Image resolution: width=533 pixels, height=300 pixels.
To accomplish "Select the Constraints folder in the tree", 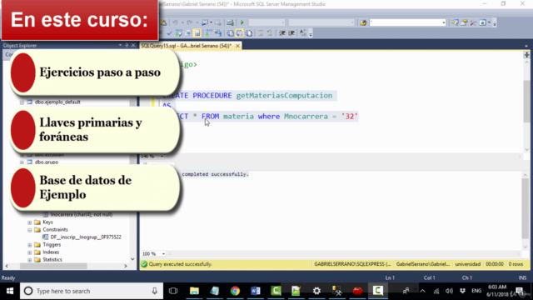I will [x=55, y=230].
